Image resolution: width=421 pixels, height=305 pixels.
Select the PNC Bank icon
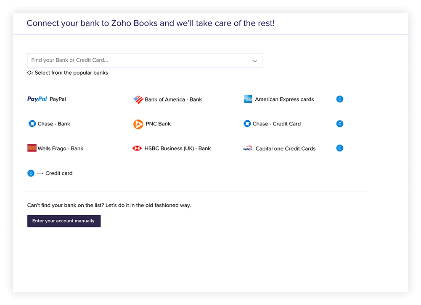(x=138, y=124)
